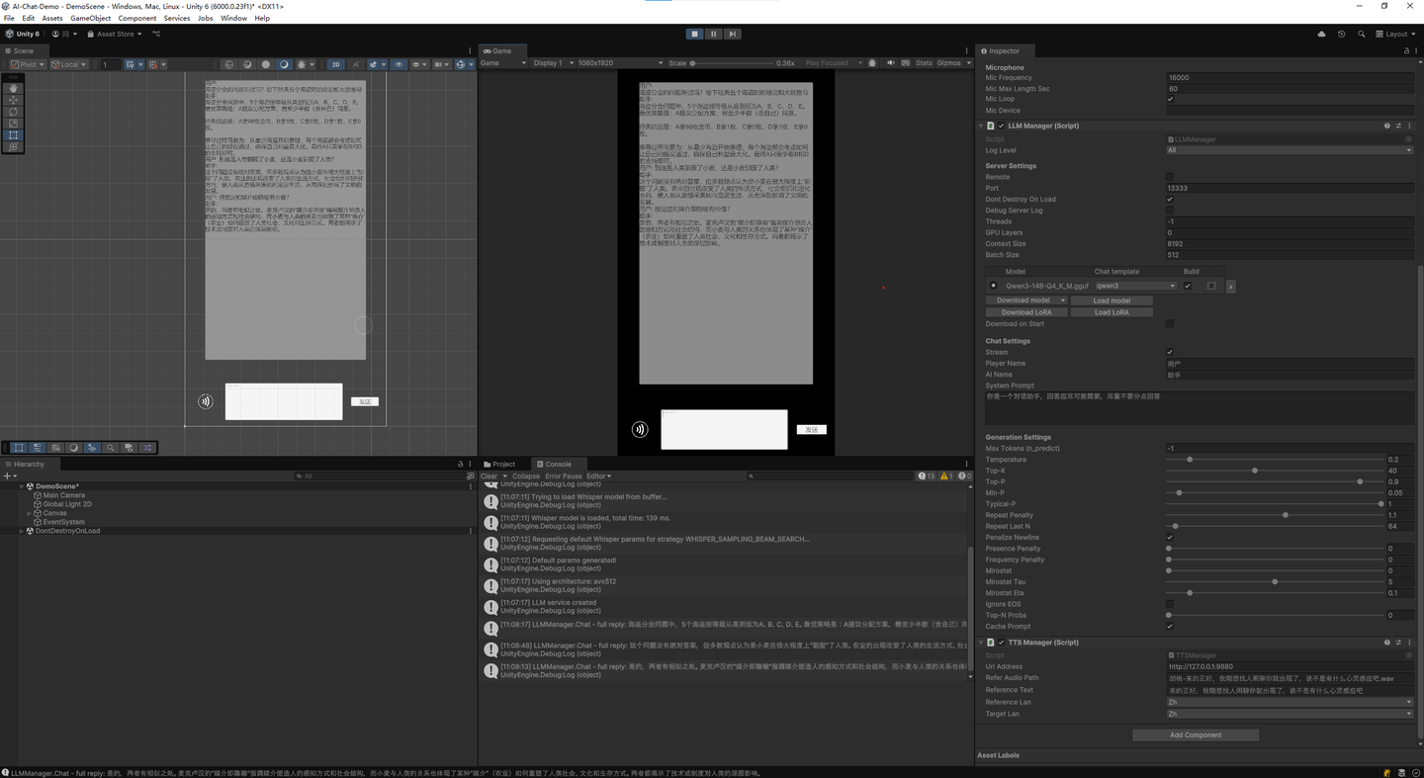Open version control icon in top toolbar
Viewport: 1424px width, 778px height.
(156, 34)
